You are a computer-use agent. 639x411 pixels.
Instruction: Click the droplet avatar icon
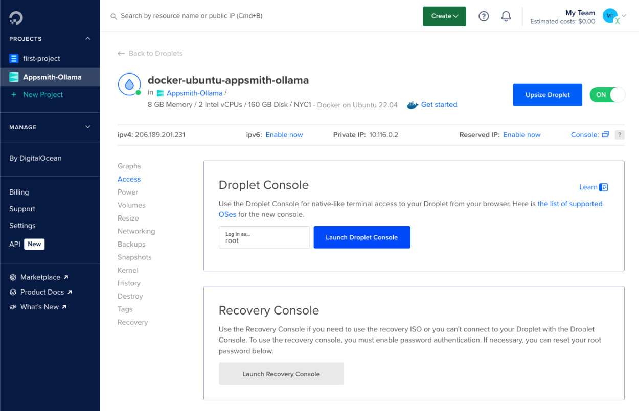[x=129, y=84]
